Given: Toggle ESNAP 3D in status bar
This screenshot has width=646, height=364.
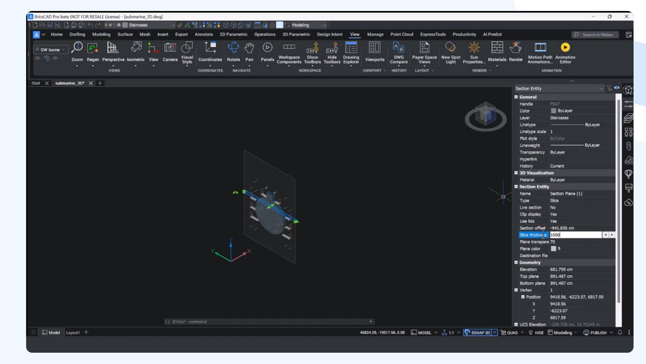Looking at the screenshot, I should 477,333.
